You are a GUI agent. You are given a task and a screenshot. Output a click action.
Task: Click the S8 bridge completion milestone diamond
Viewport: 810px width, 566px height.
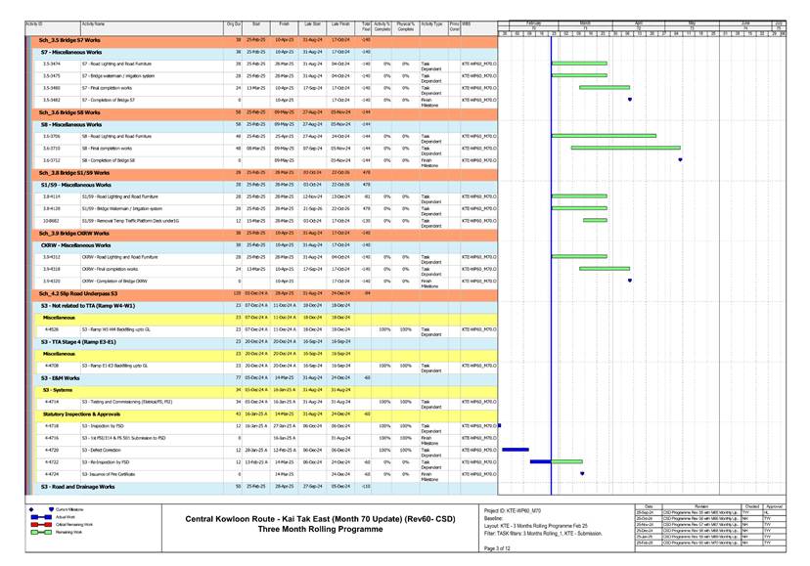(x=680, y=159)
